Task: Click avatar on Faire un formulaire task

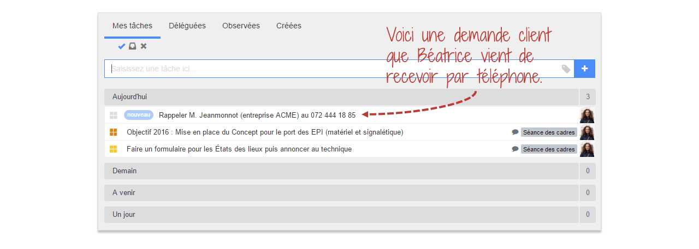Action: (x=587, y=149)
